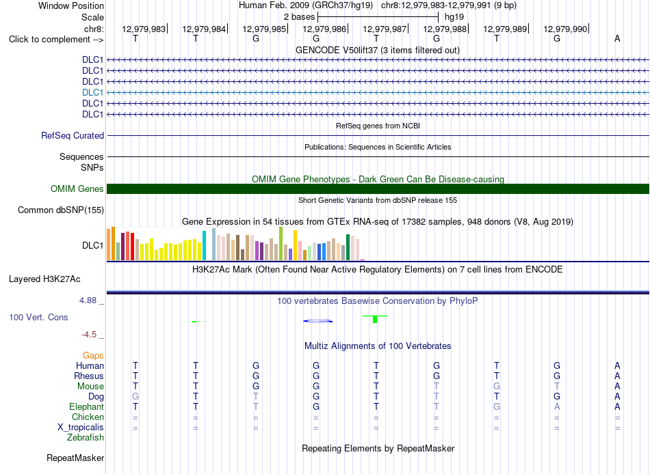Click the small faint green PhyloP marker
Viewport: 650px width, 474px height.
click(194, 321)
